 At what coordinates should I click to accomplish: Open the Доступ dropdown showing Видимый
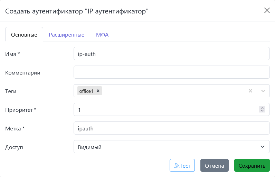(x=171, y=147)
